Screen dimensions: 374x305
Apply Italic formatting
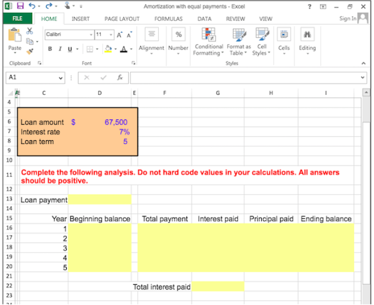(x=60, y=49)
